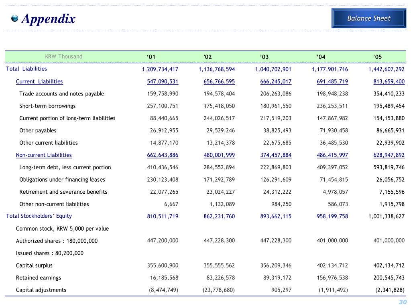Select the '02 column header
The image size is (411, 308).
[x=208, y=57]
